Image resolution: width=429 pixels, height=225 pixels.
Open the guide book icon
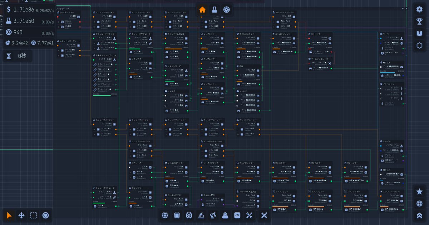(419, 34)
